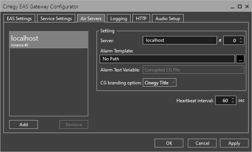Increase the heartbeat interval value
The width and height of the screenshot is (252, 152).
[233, 99]
